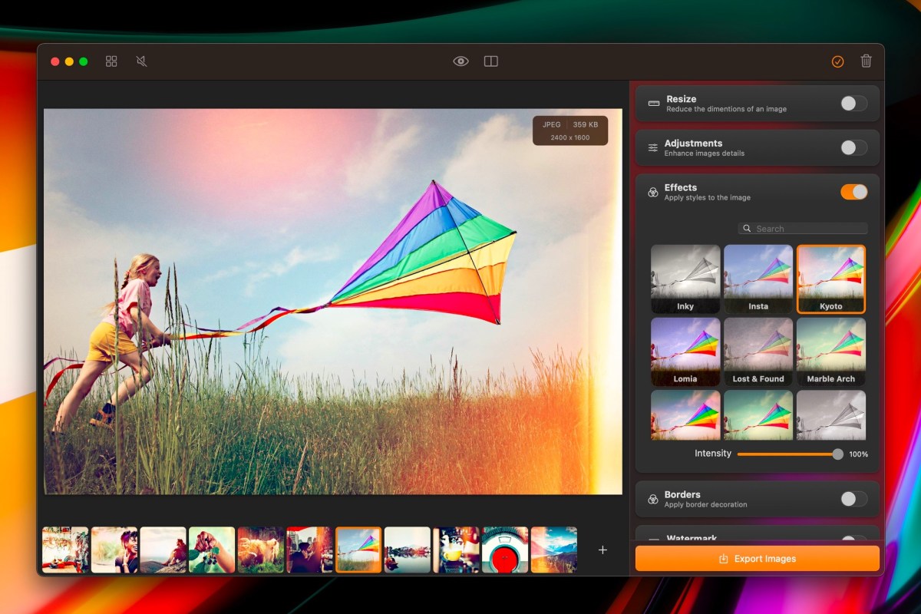Enable the Adjustments toggle

(853, 147)
